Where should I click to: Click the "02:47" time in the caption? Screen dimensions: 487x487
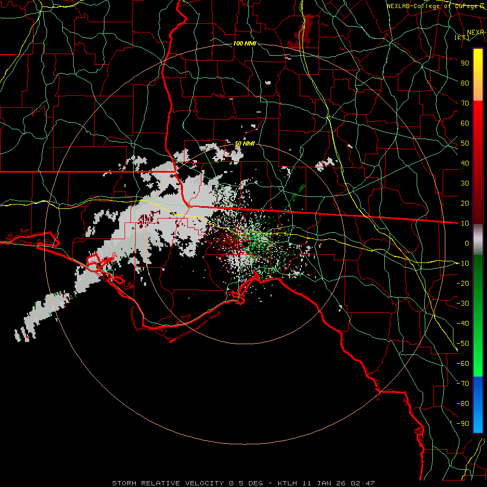[363, 483]
